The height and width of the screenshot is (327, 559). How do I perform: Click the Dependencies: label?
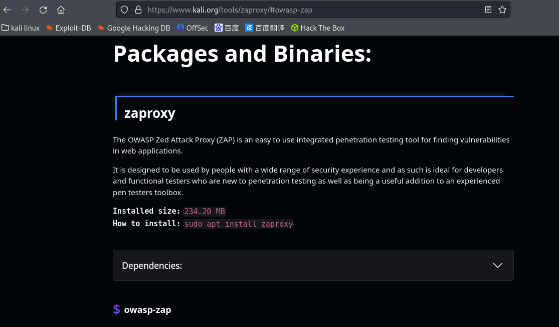tap(152, 266)
